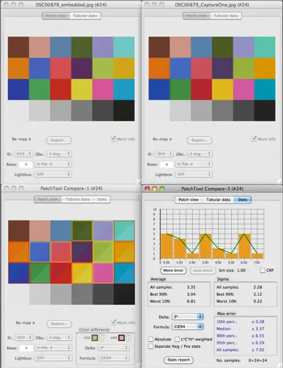Open the Stats report

point(179,360)
